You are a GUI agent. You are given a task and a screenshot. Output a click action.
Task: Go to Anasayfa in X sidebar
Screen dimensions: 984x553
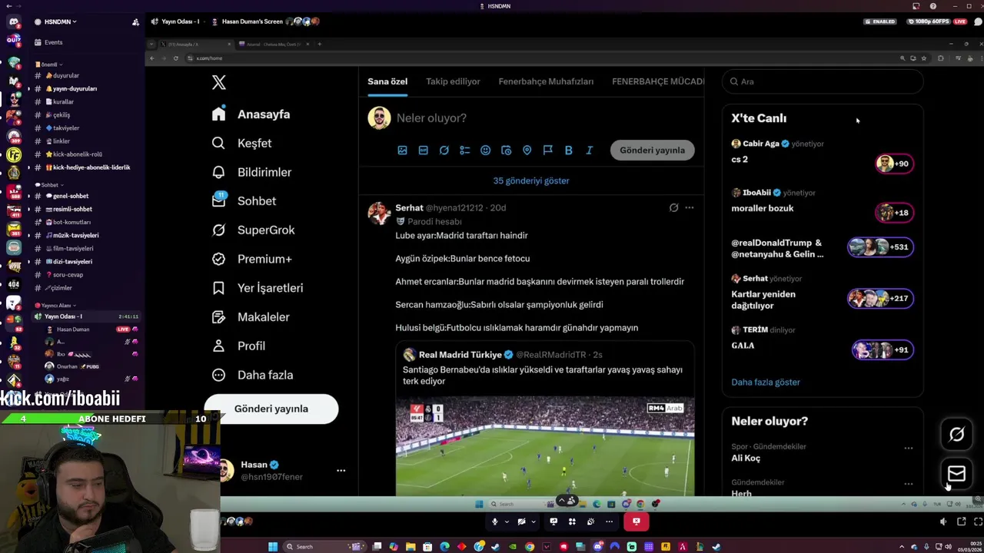click(251, 114)
